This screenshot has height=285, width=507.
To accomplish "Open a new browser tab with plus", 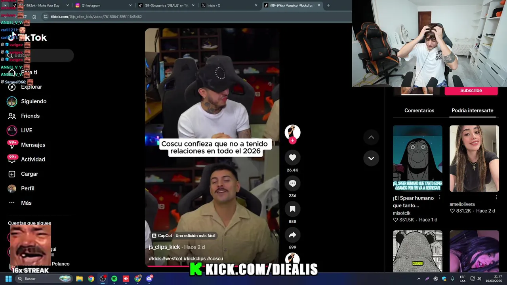I will point(328,6).
